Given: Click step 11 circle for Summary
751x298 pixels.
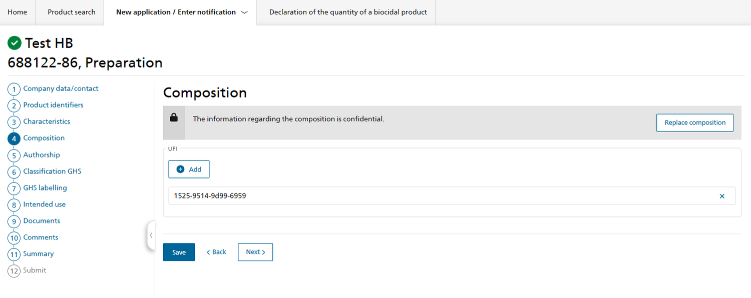Looking at the screenshot, I should pos(15,254).
